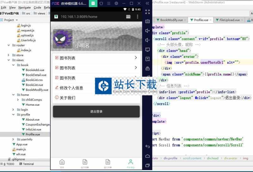Select InfoList.vue in project tree
Image resolution: width=253 pixels, height=172 pixels.
point(31,129)
